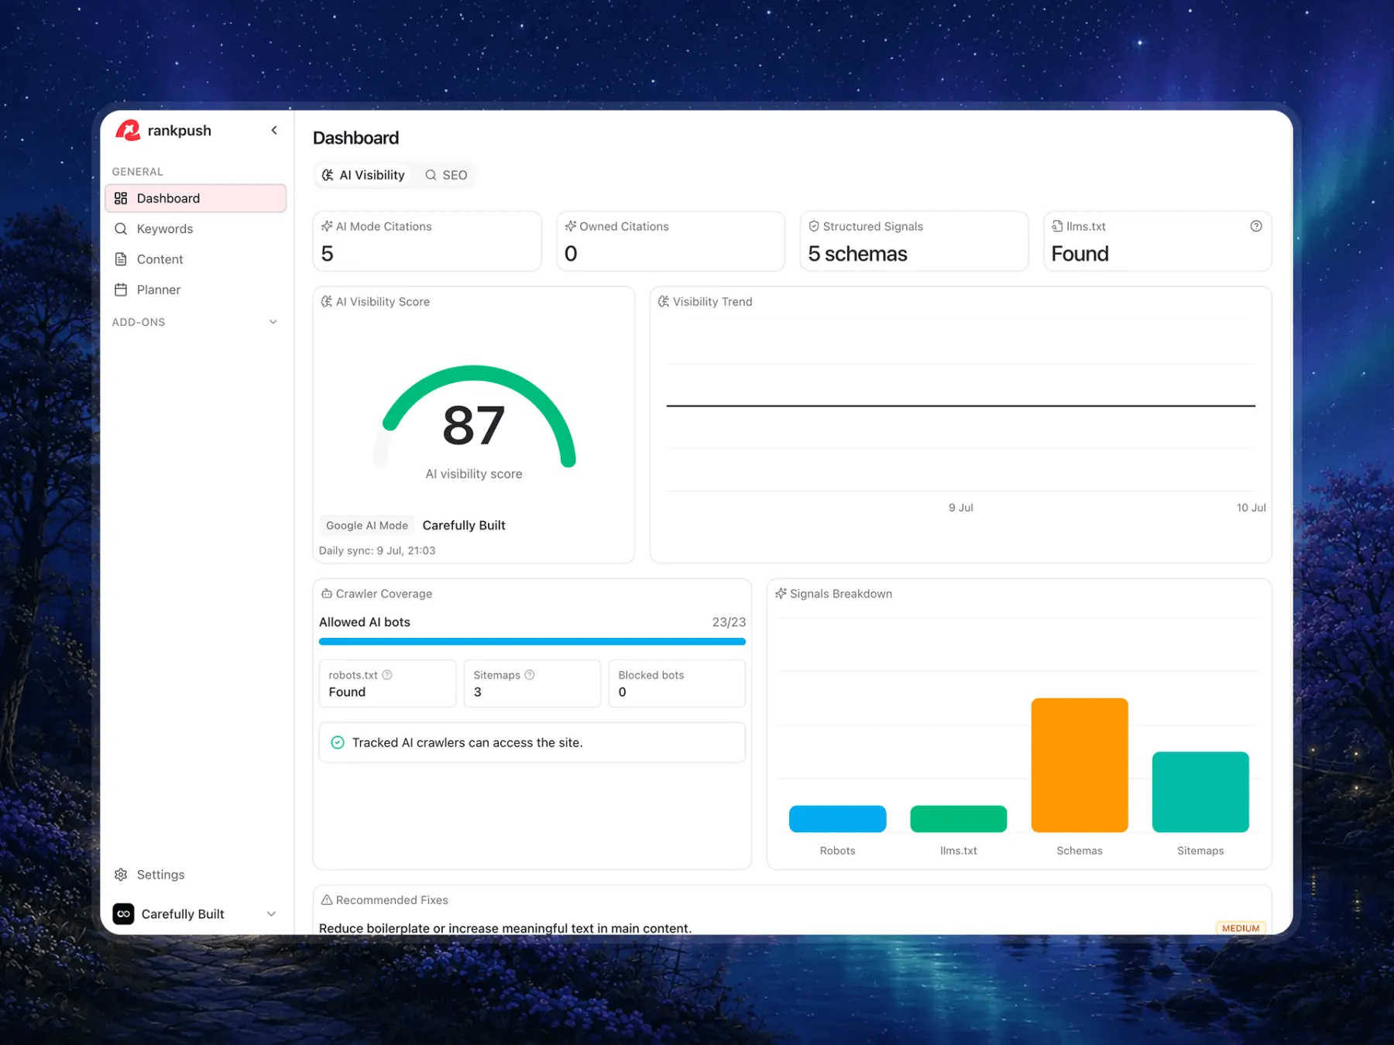This screenshot has width=1394, height=1045.
Task: Click the Recommended Fixes warning icon
Action: (327, 899)
